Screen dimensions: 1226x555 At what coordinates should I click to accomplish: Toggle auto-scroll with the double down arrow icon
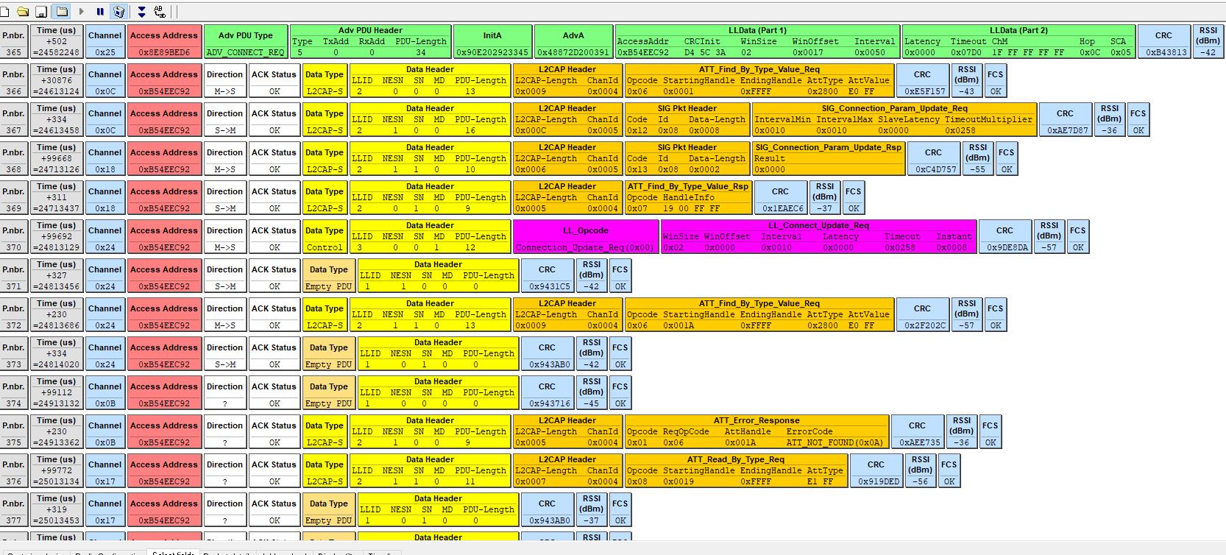[x=141, y=12]
